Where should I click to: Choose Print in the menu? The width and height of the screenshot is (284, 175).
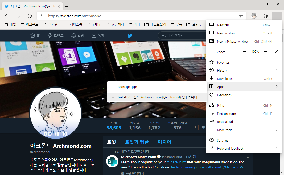pyautogui.click(x=244, y=105)
